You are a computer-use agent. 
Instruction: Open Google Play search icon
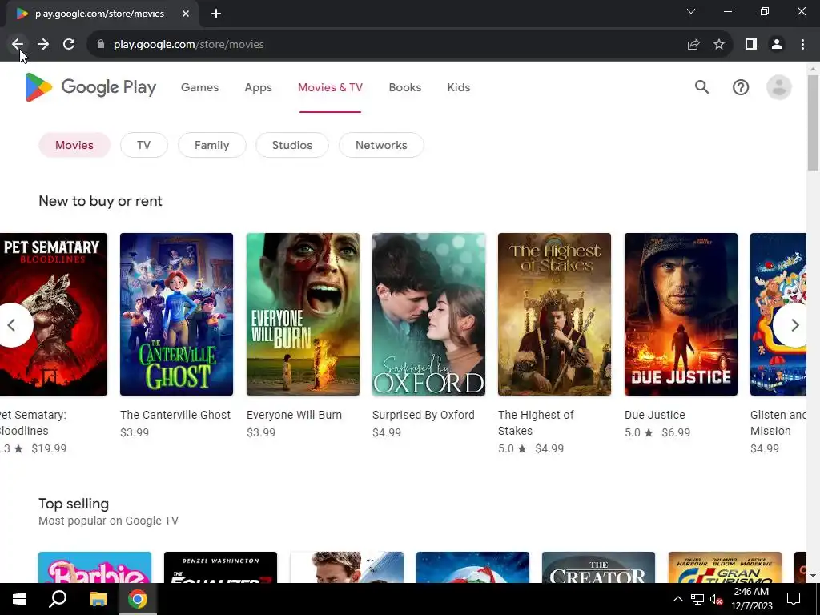coord(701,87)
